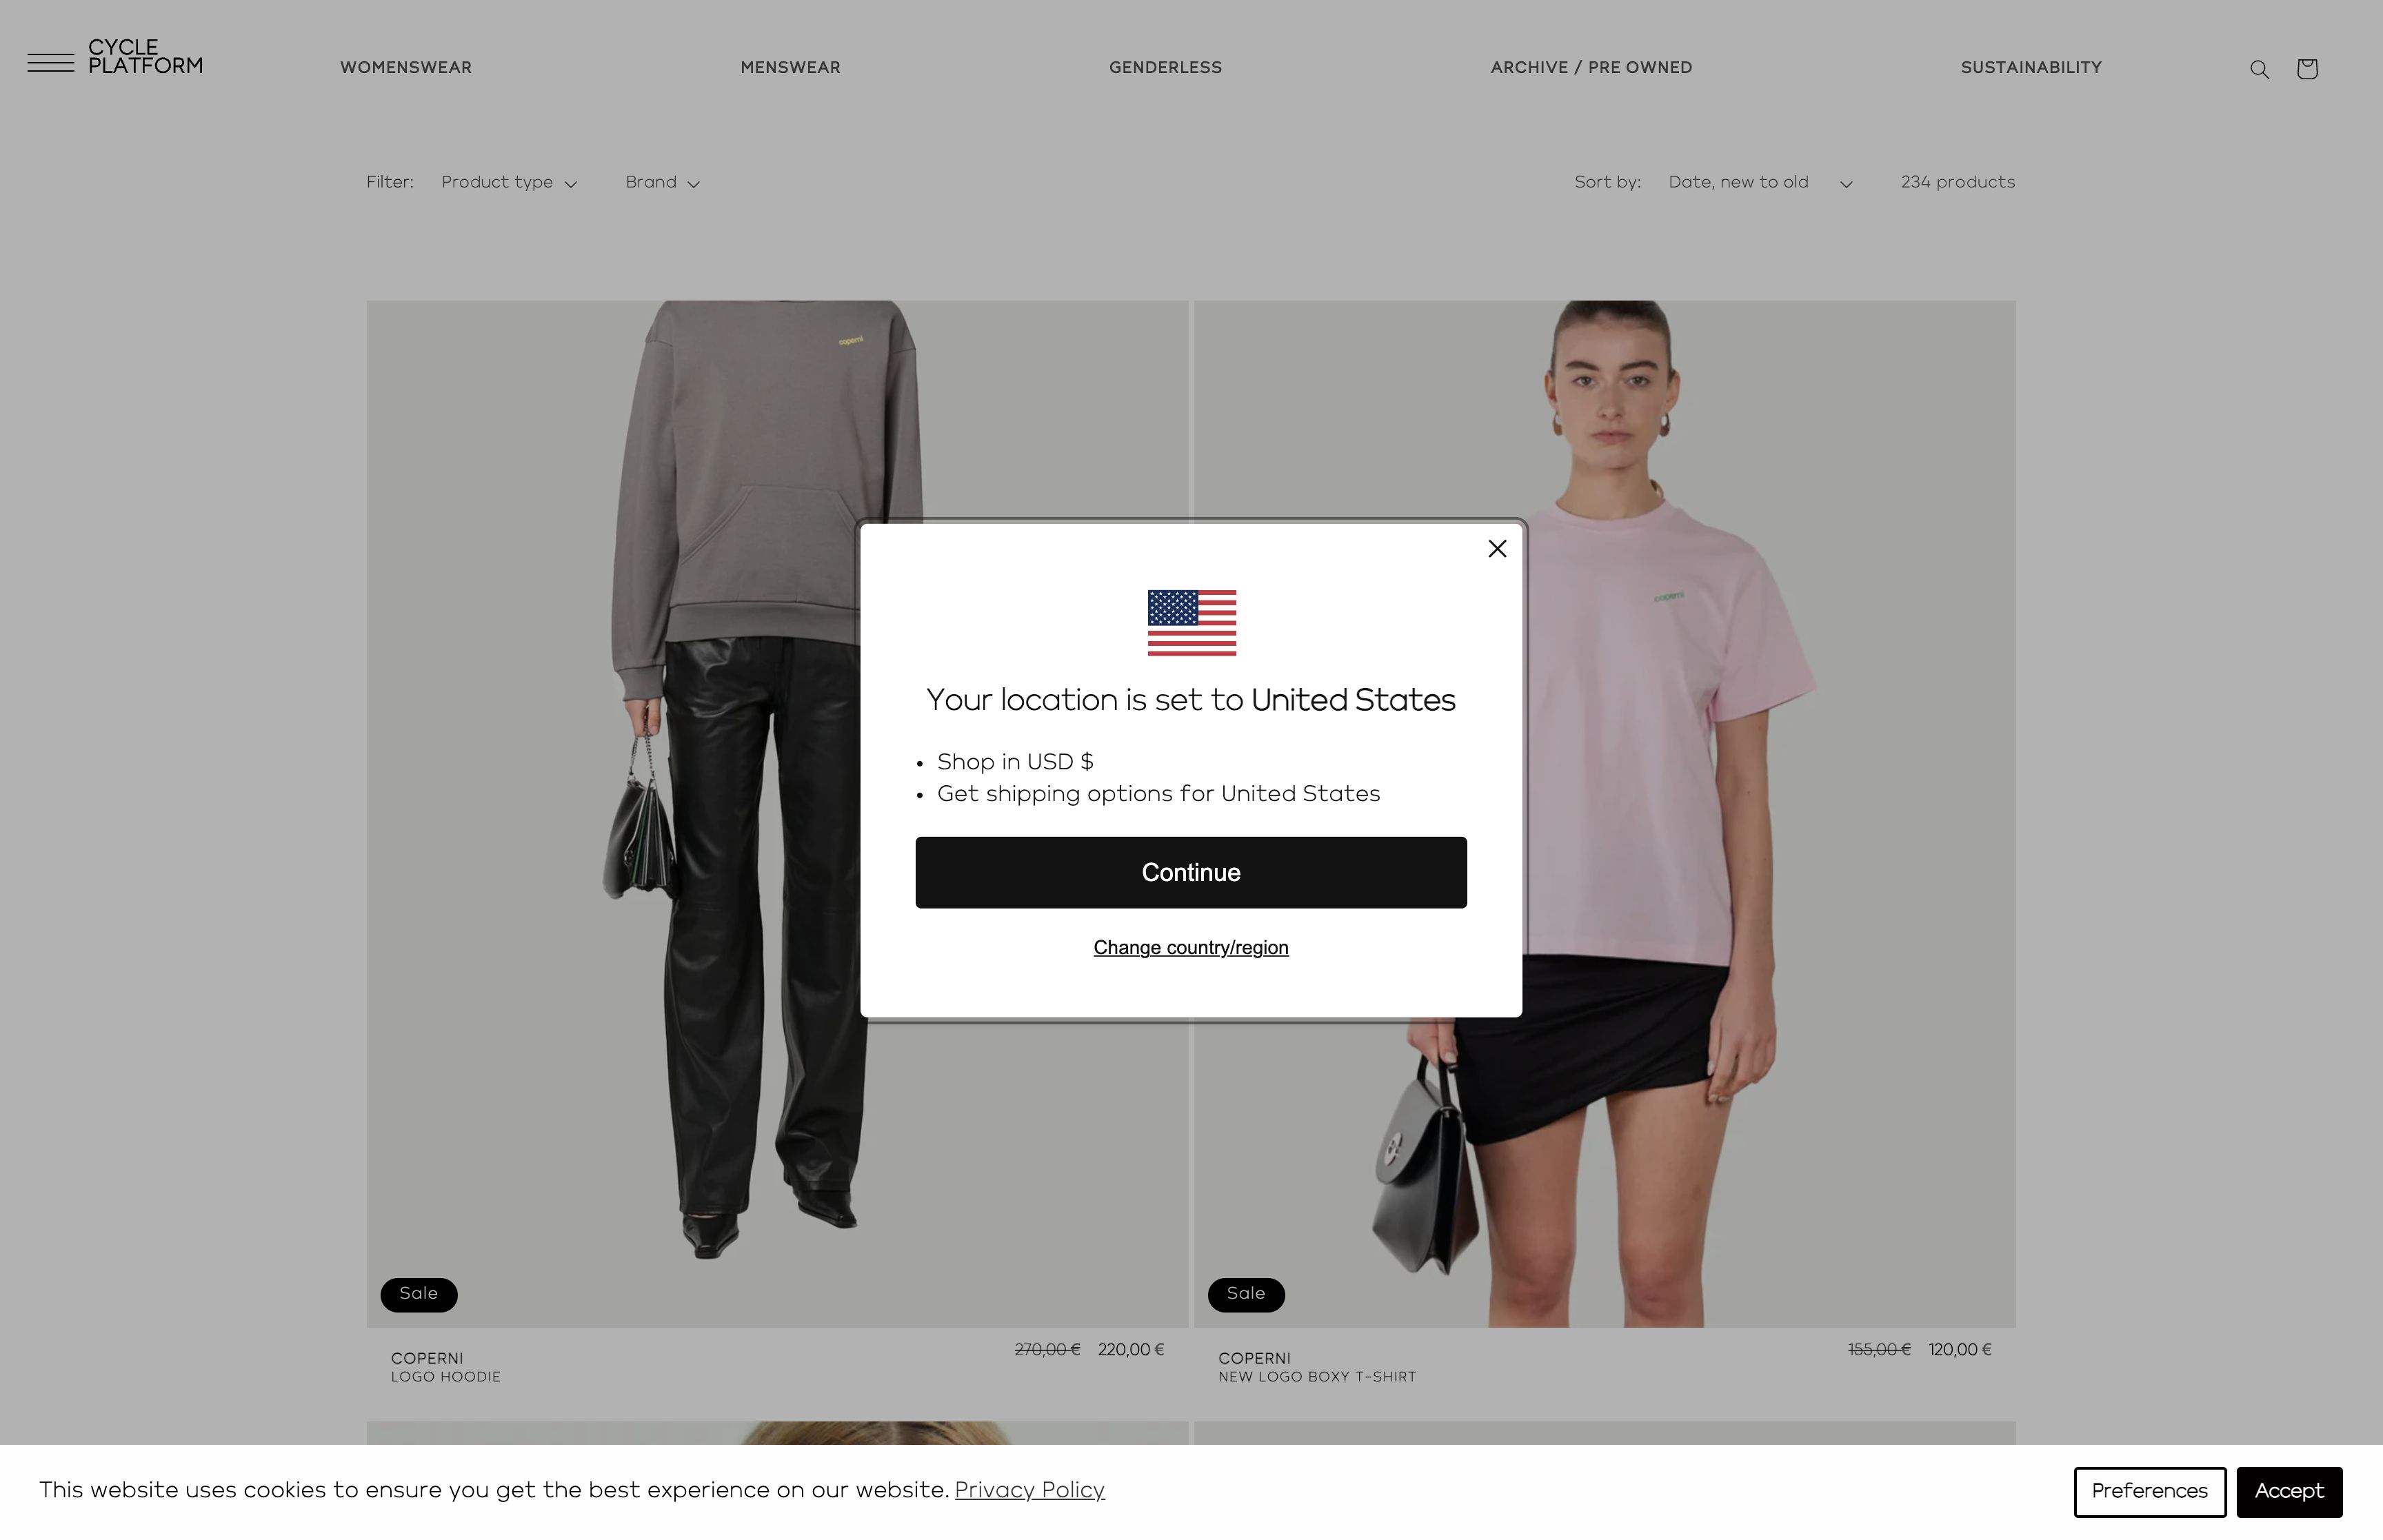Image resolution: width=2383 pixels, height=1540 pixels.
Task: Open the hamburger menu icon
Action: [x=50, y=62]
